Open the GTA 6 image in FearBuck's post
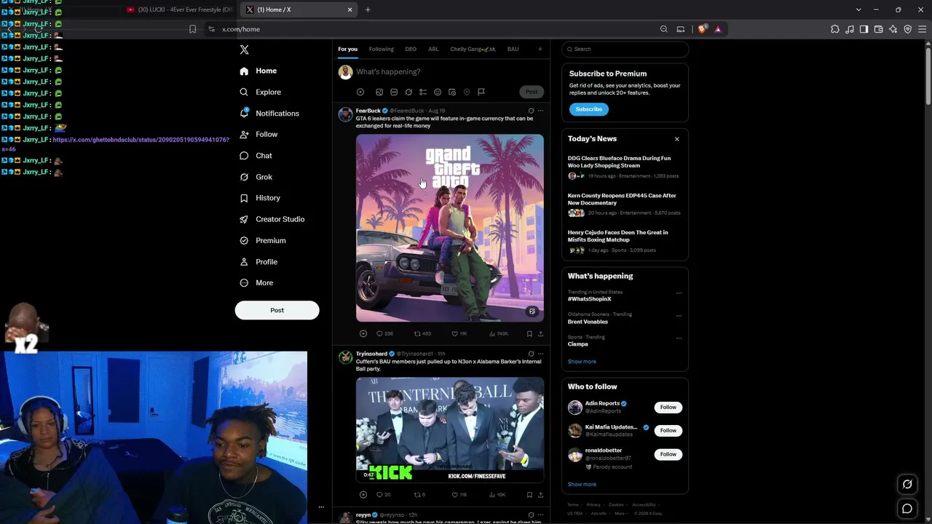932x524 pixels. [x=450, y=228]
